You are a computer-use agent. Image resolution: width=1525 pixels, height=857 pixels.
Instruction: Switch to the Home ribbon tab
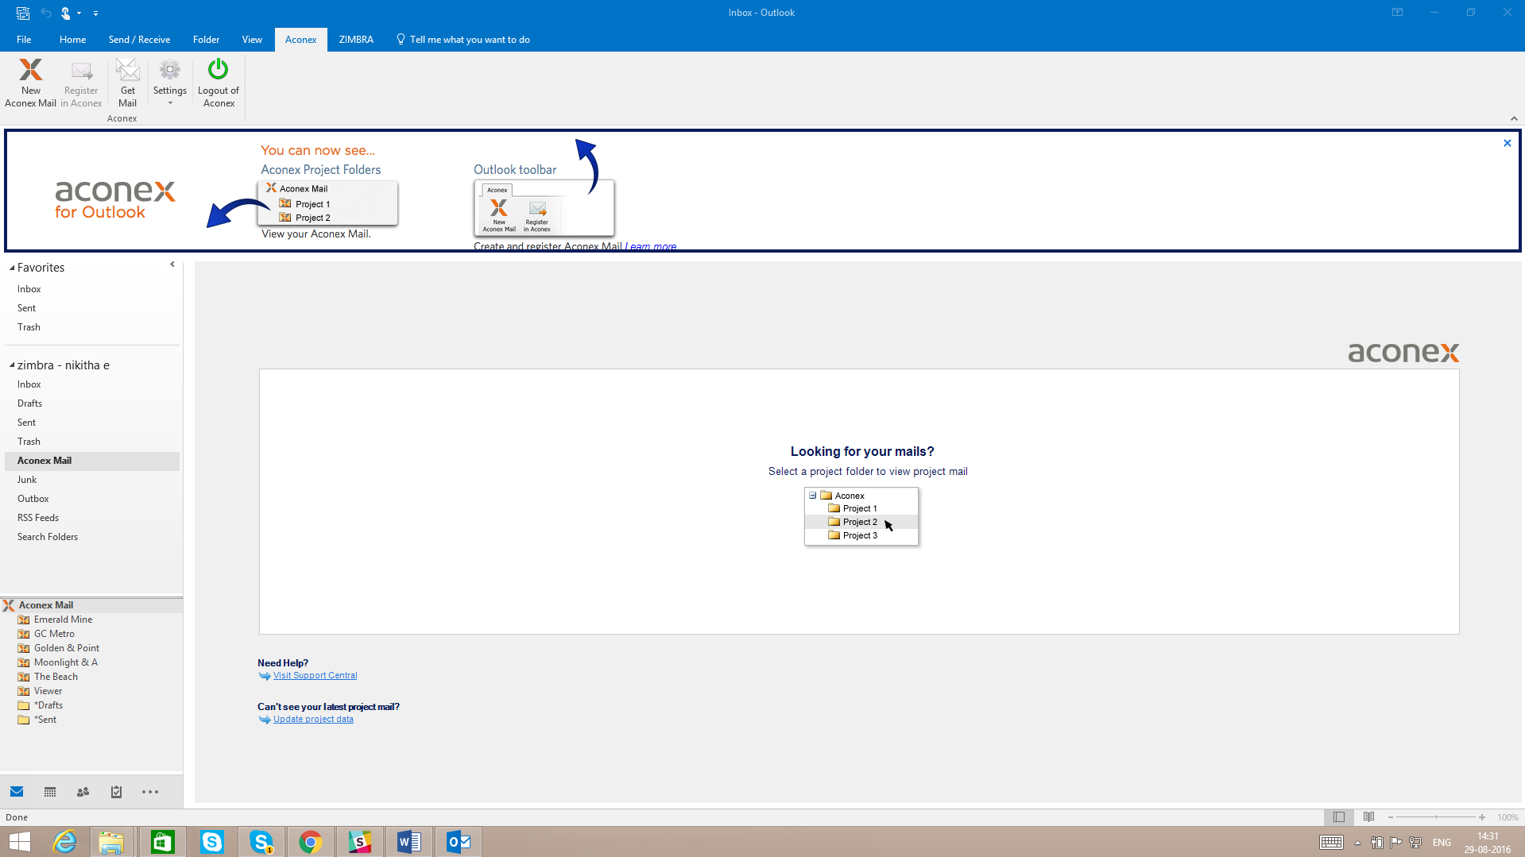tap(72, 40)
